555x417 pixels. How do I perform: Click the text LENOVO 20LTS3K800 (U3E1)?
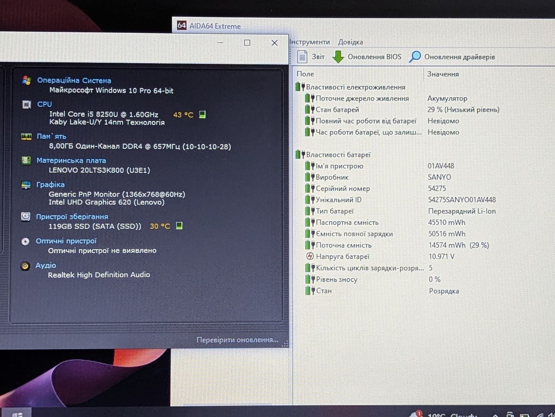[x=99, y=170]
